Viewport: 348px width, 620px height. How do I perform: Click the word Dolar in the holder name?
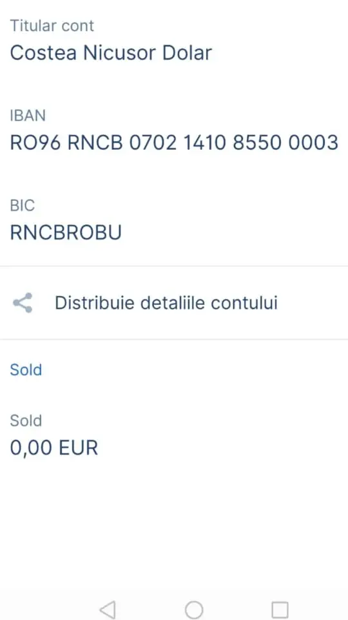click(188, 53)
